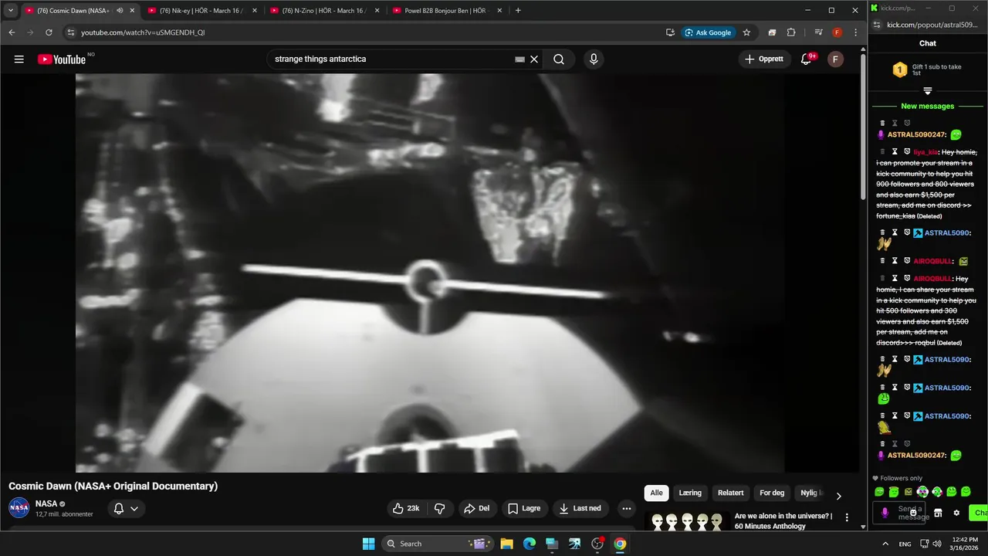Open Chrome media controls icon
Viewport: 988px width, 556px height.
(818, 32)
